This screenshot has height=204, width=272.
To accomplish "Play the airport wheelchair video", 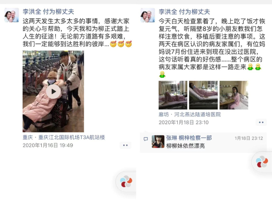I will click(53, 91).
